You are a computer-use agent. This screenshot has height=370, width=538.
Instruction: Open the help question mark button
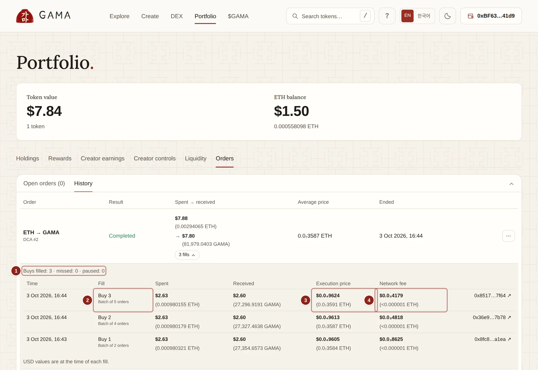[x=387, y=16]
